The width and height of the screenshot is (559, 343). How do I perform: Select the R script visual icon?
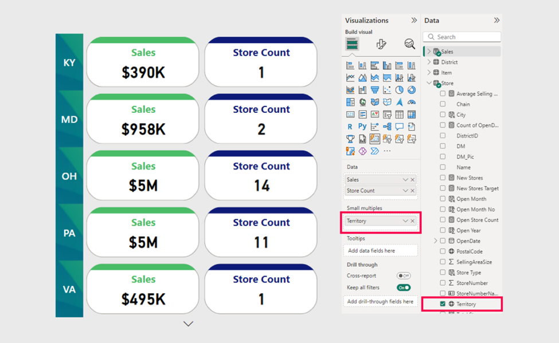[350, 126]
